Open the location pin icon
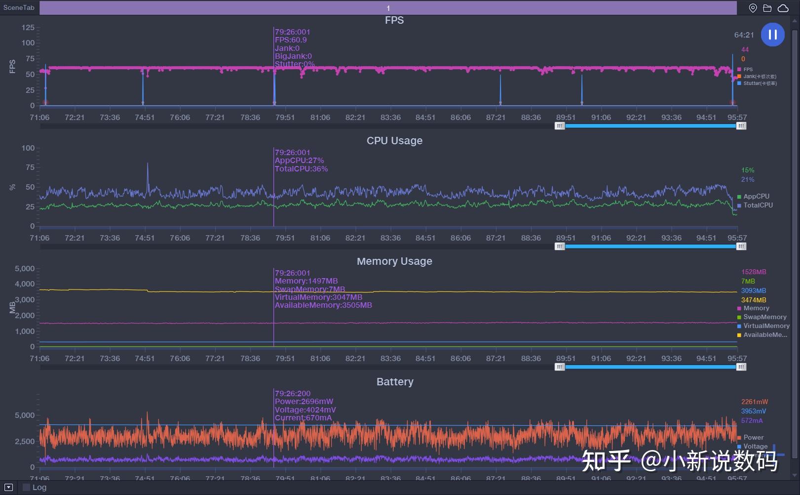The height and width of the screenshot is (495, 800). (753, 8)
